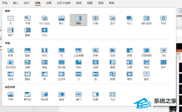The image size is (182, 112).
Task: Choose the 闪耀 transition
Action: [x=130, y=64]
